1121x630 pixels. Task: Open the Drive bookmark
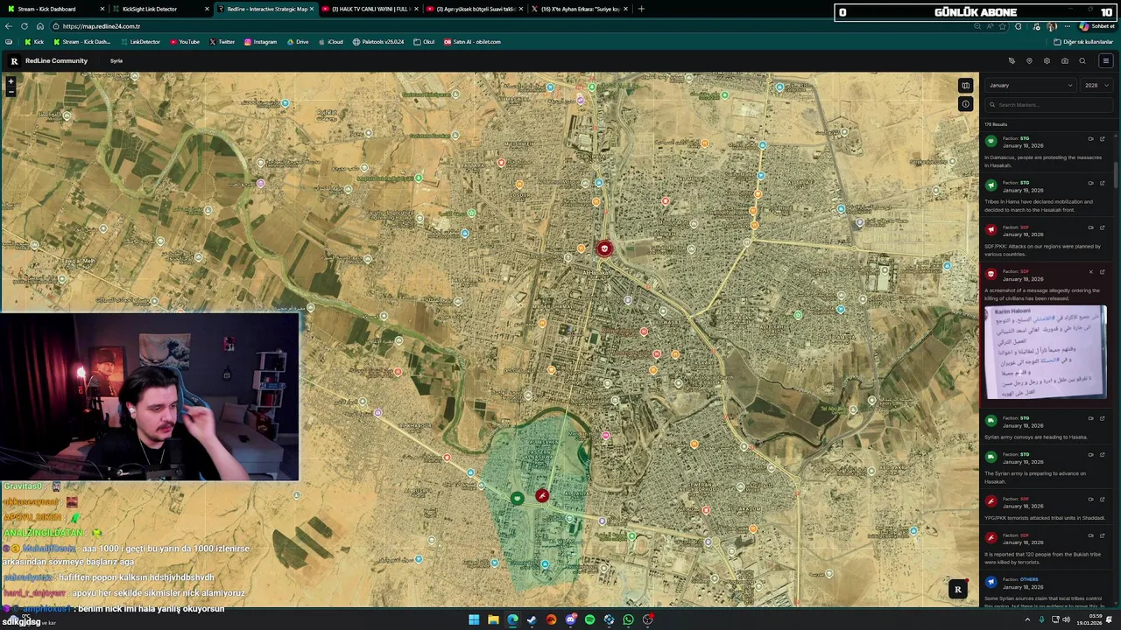298,42
